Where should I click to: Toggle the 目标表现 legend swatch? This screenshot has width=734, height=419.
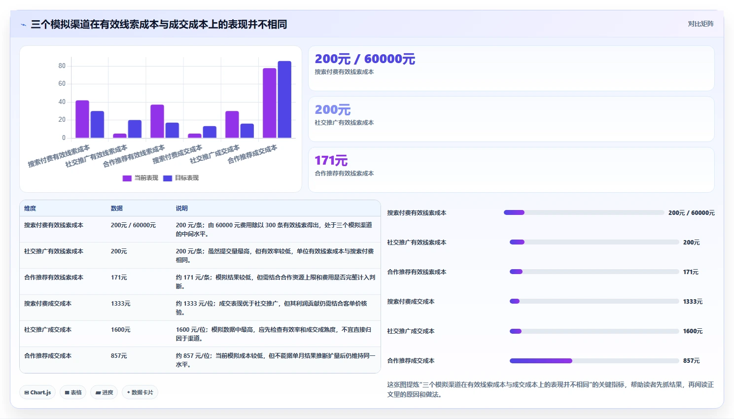coord(168,178)
